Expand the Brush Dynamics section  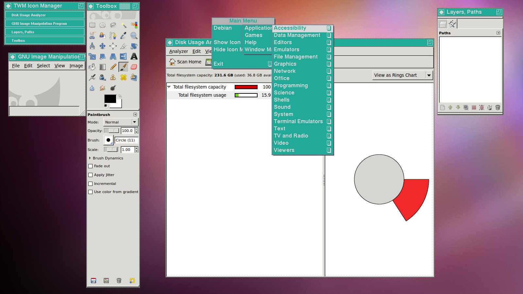coord(90,158)
